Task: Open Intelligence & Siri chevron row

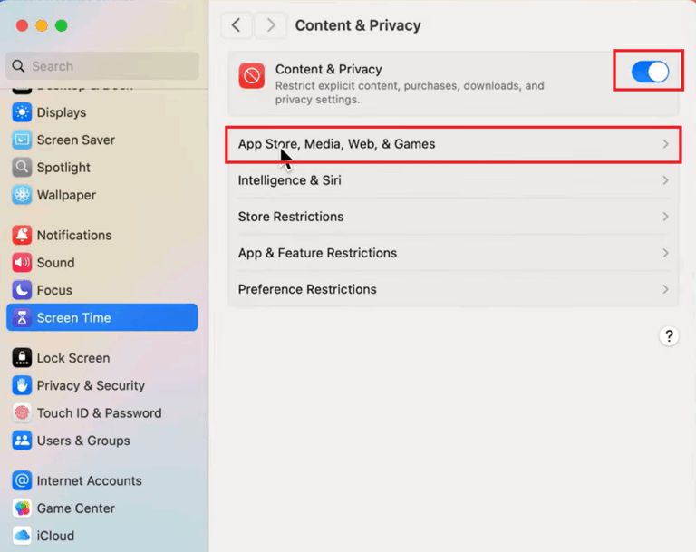Action: click(452, 180)
